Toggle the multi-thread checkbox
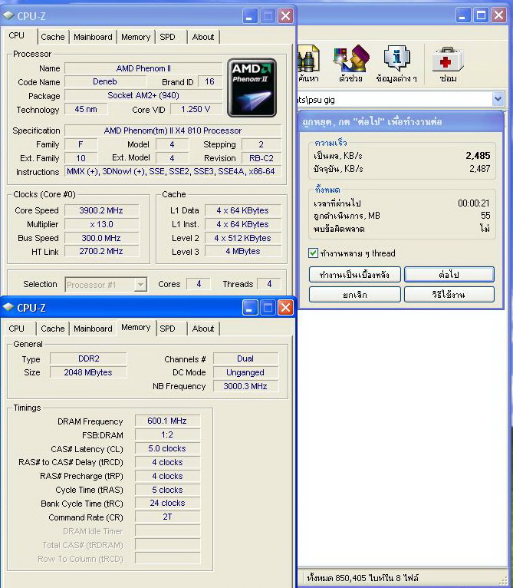 point(313,253)
